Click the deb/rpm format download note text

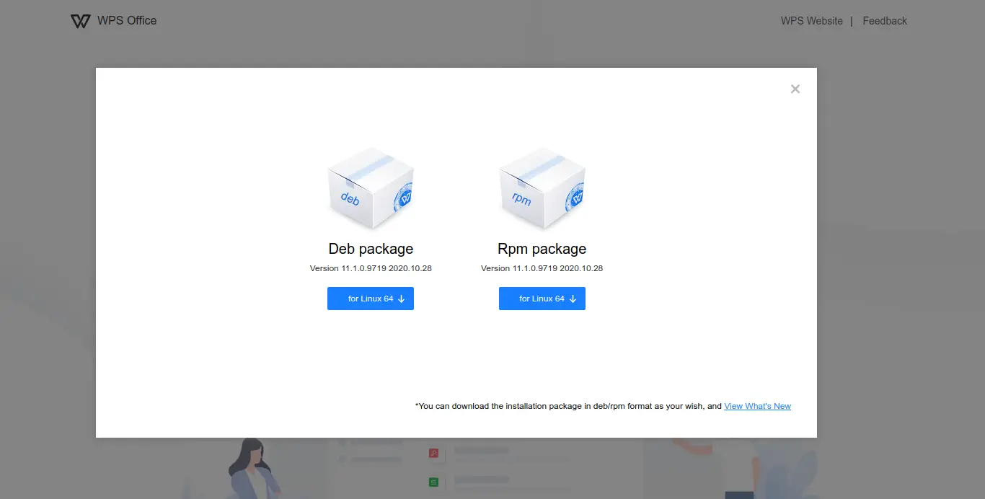click(568, 406)
